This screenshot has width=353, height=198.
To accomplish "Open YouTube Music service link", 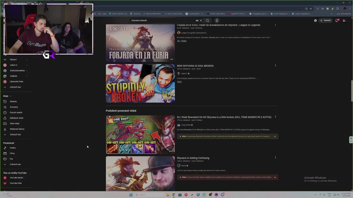I will click(x=16, y=178).
